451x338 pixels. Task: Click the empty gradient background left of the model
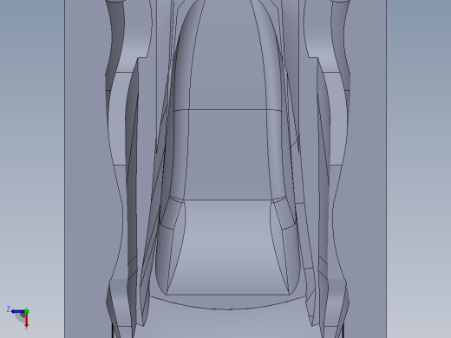click(32, 145)
